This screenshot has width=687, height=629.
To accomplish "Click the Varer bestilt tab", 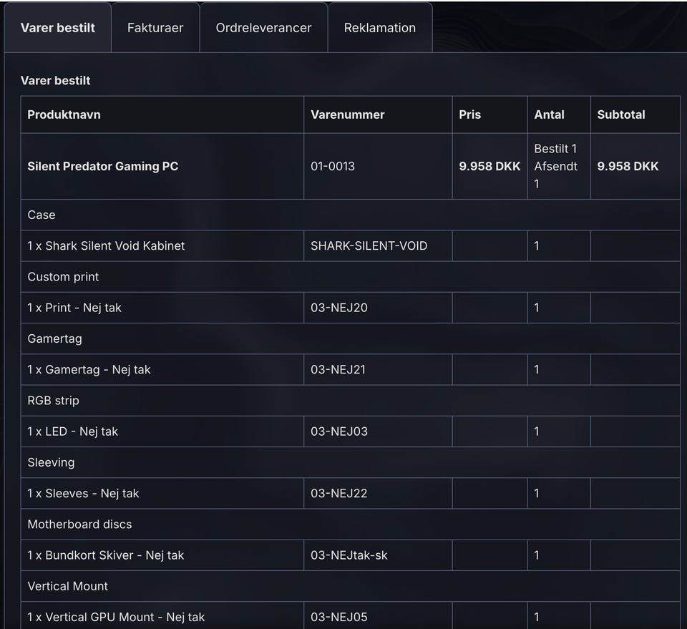I will (x=58, y=28).
